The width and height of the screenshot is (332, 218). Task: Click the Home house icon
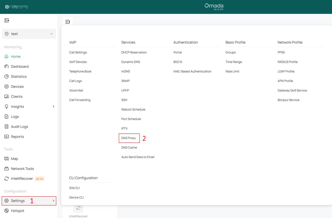click(x=7, y=57)
